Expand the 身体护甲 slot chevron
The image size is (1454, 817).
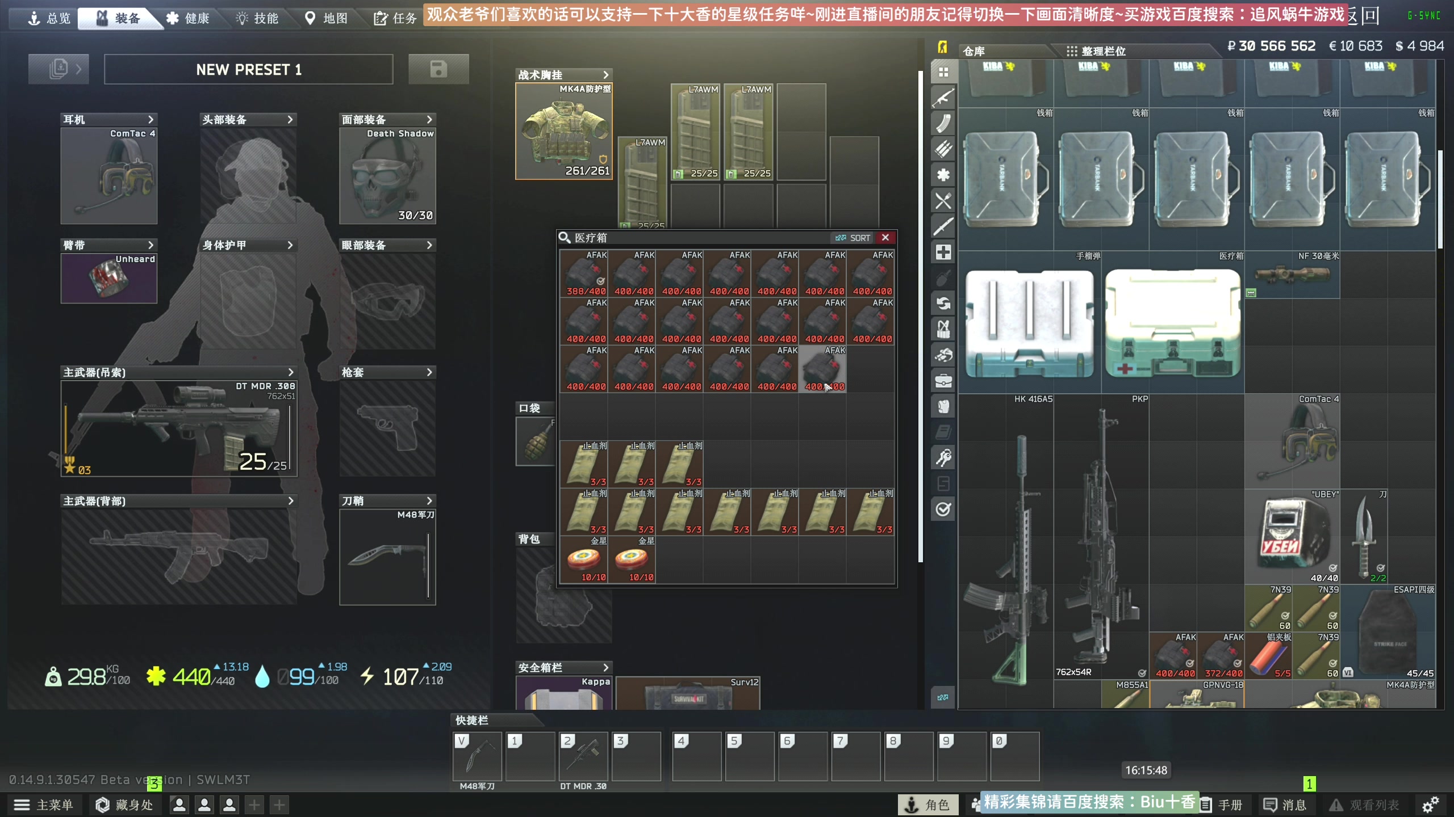tap(290, 245)
